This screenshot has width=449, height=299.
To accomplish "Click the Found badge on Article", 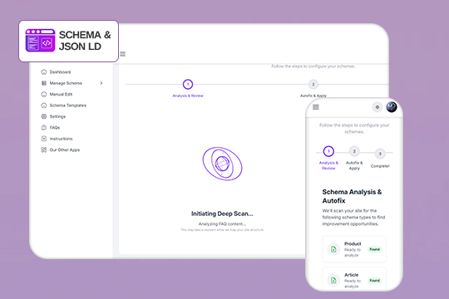I will coord(374,281).
